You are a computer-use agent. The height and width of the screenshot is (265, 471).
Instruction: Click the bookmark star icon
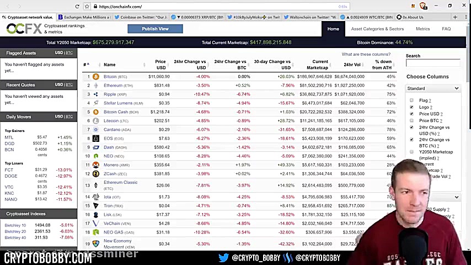pyautogui.click(x=87, y=6)
